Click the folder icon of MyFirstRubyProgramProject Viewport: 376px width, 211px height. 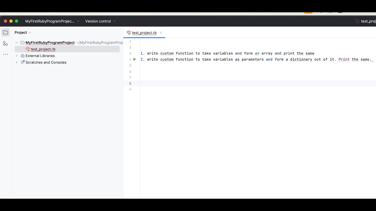[22, 43]
